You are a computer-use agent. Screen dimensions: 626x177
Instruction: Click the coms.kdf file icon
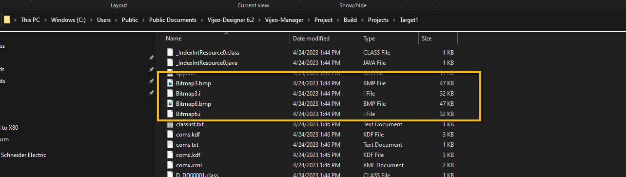(170, 135)
